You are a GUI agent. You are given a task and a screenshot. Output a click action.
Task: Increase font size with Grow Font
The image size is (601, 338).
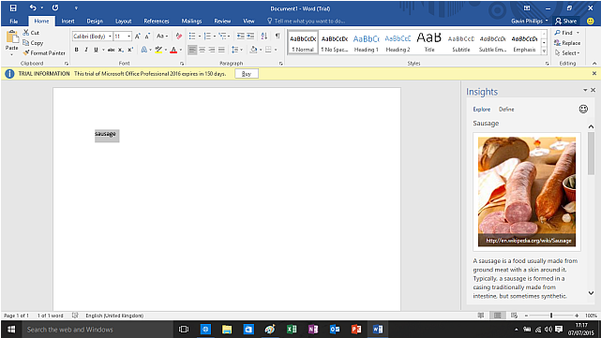(x=138, y=37)
